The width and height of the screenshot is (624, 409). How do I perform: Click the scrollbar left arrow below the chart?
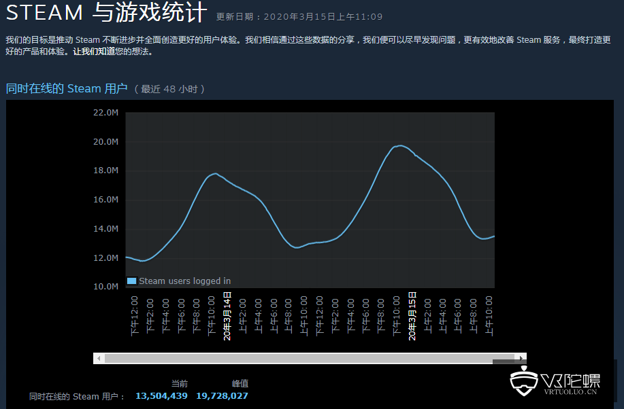[99, 358]
